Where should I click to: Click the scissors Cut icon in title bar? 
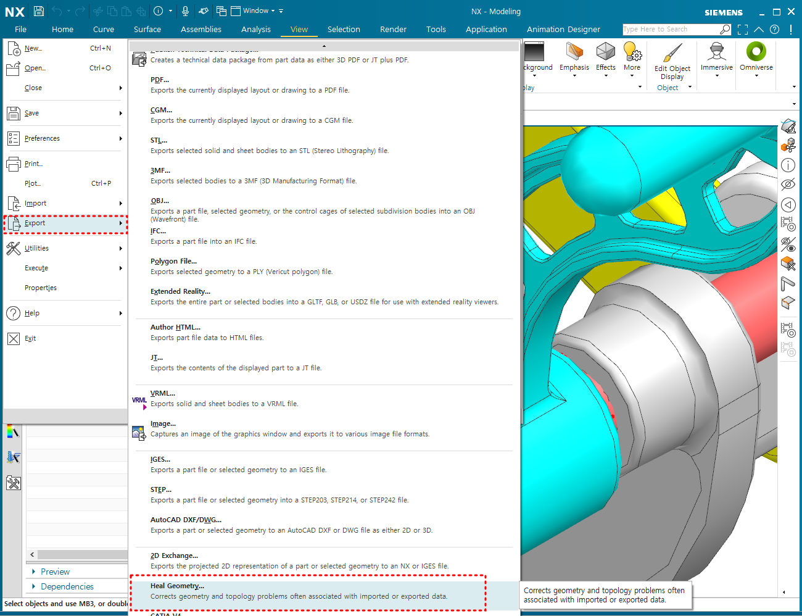pyautogui.click(x=98, y=11)
